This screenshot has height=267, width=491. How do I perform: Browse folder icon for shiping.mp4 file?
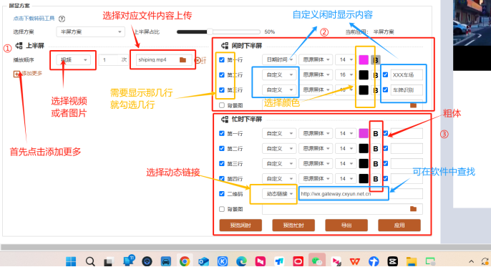183,59
